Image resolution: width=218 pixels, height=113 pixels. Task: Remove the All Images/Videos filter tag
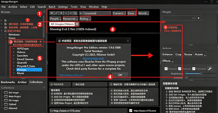pyautogui.click(x=77, y=24)
